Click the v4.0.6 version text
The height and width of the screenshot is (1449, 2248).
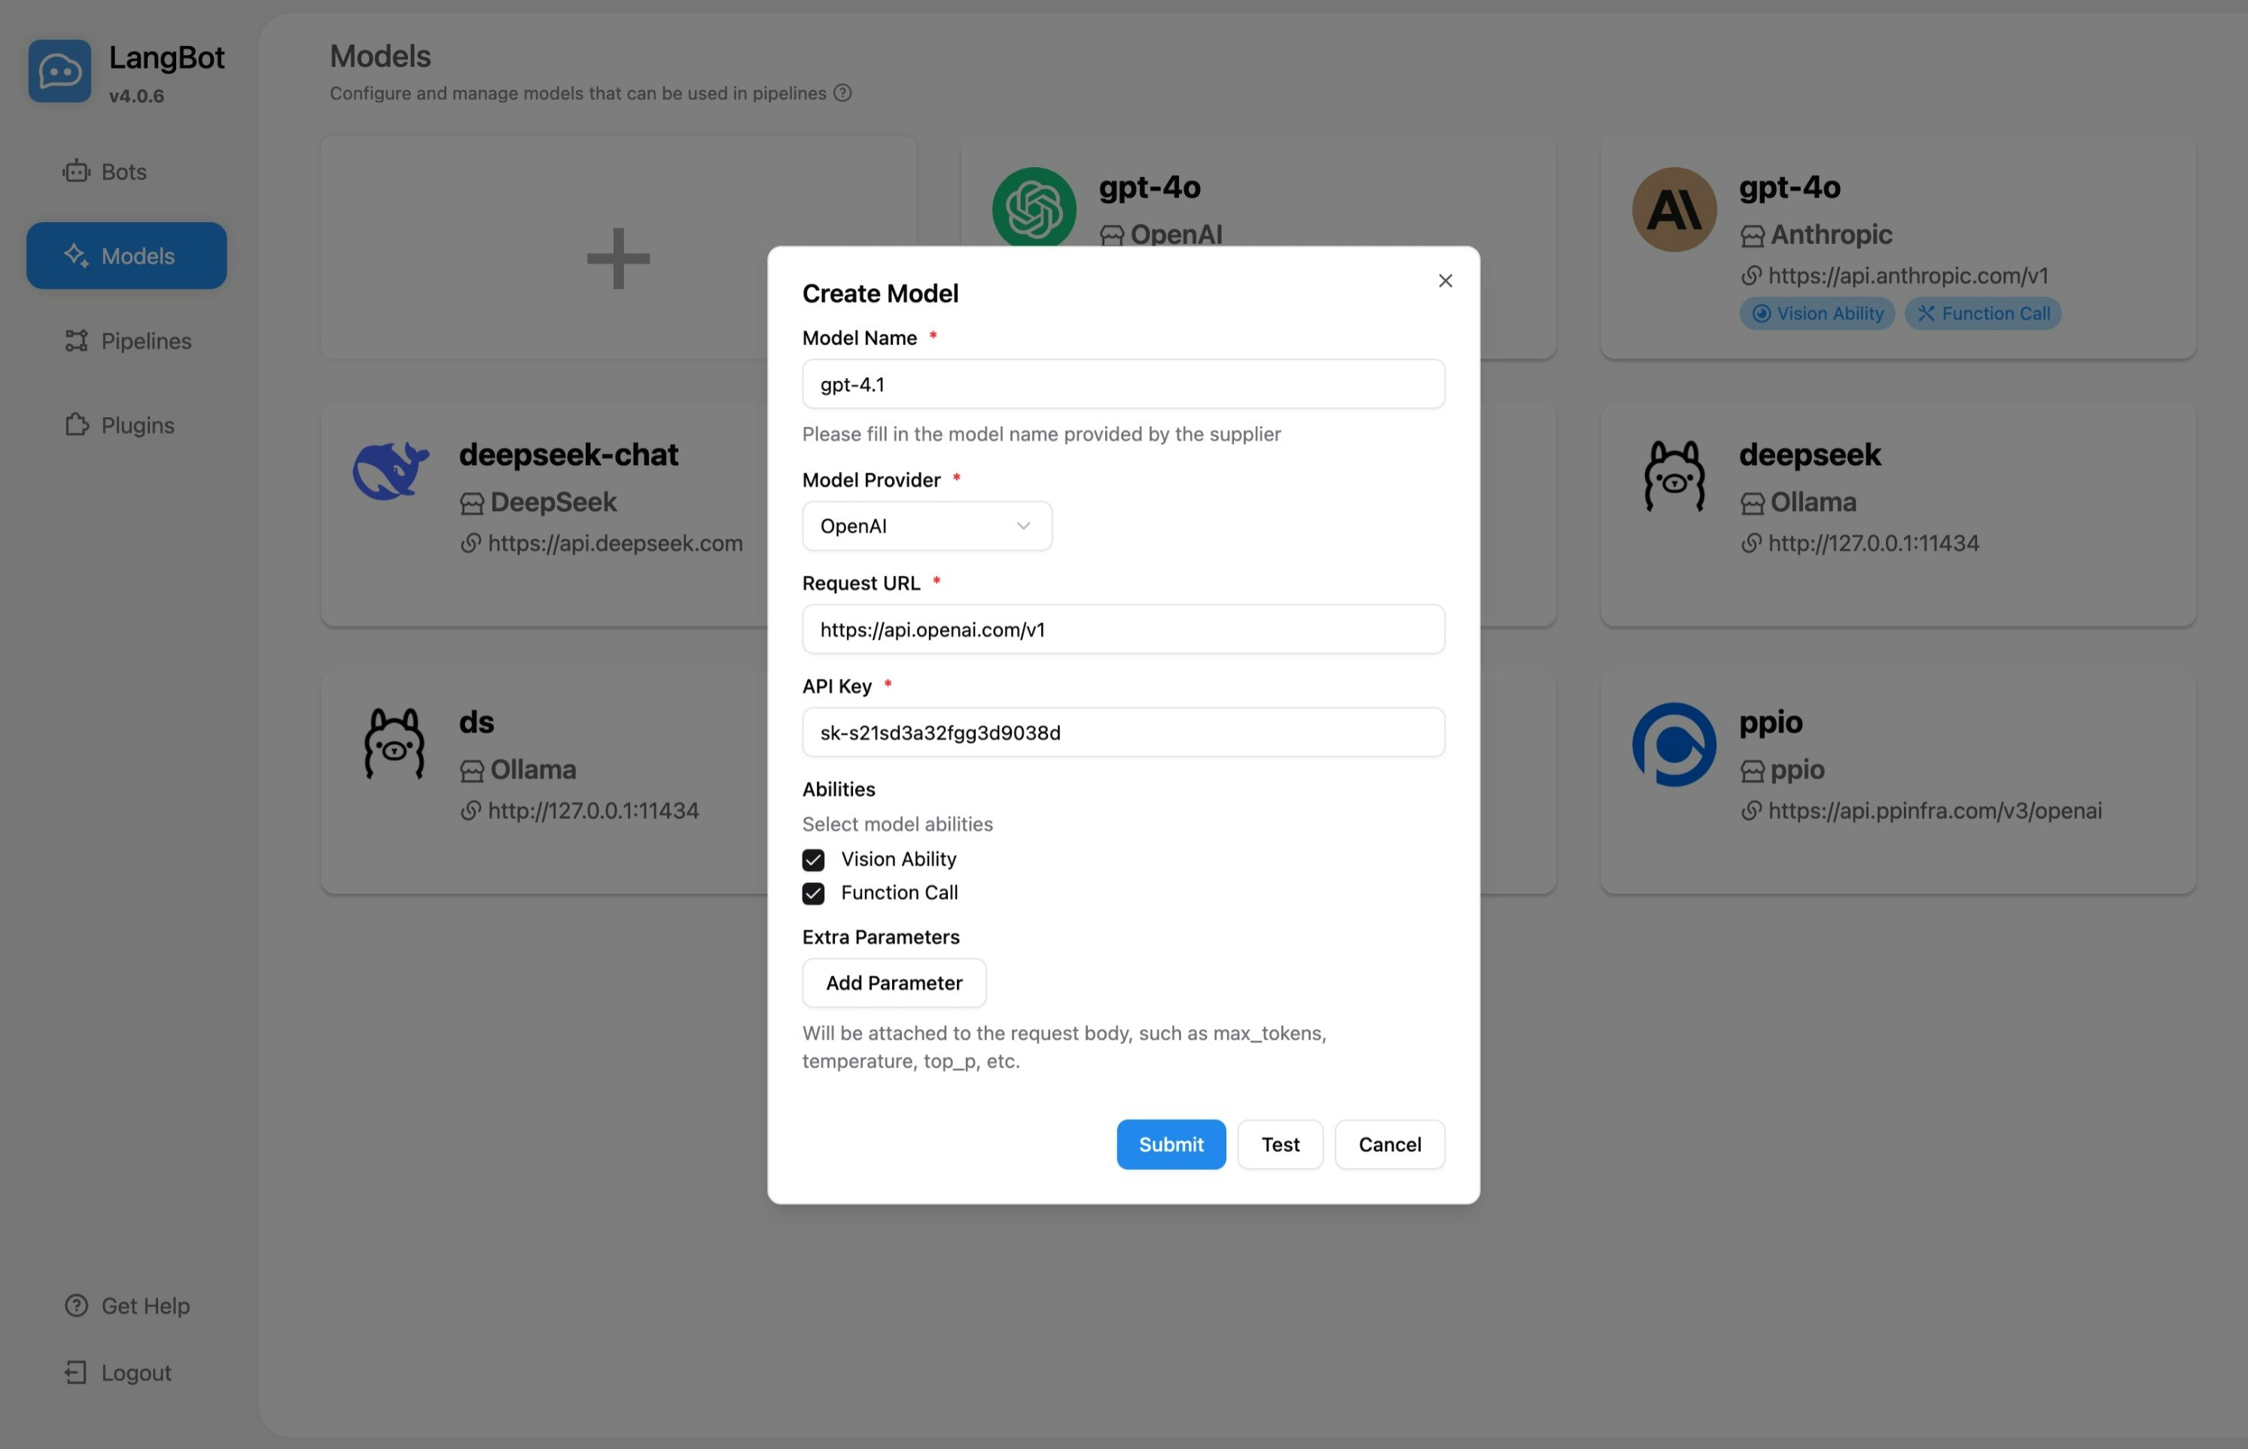point(136,96)
